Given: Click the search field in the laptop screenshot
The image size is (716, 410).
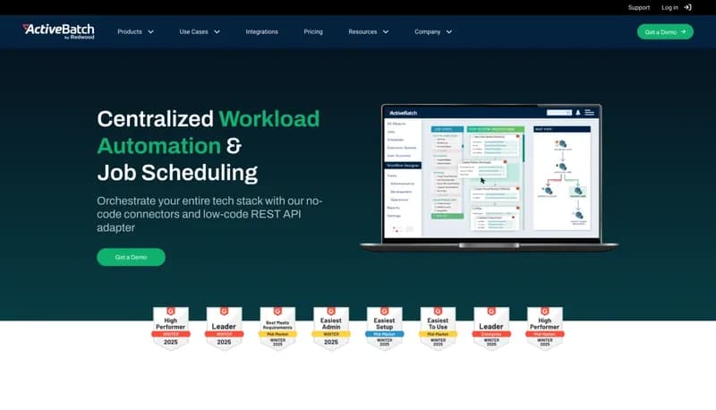Looking at the screenshot, I should (x=558, y=112).
